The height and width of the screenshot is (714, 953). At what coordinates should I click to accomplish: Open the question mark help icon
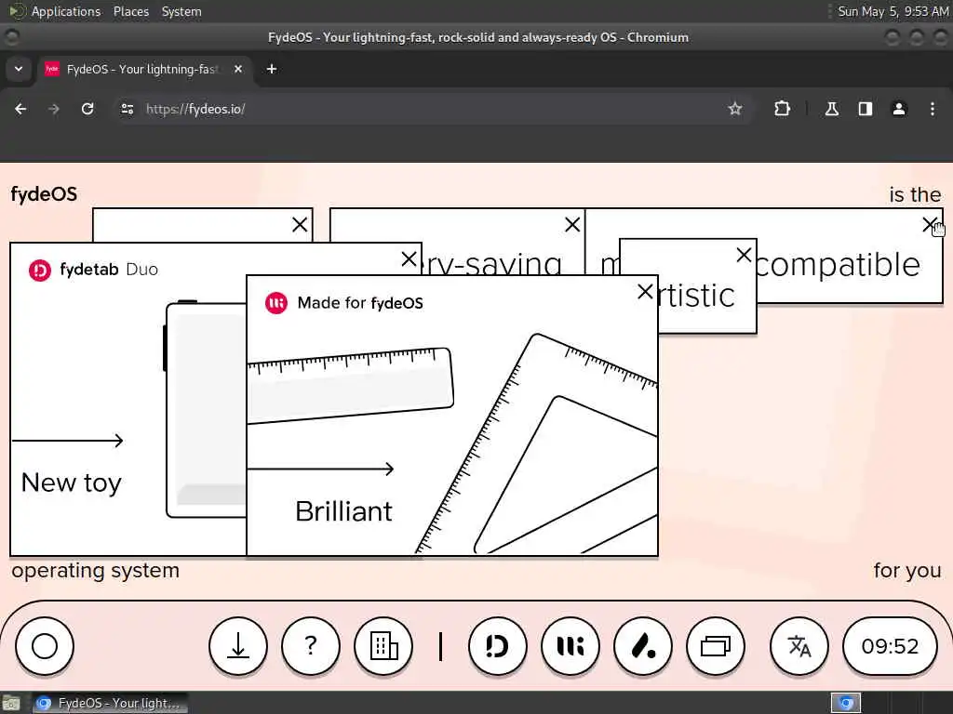[x=311, y=646]
